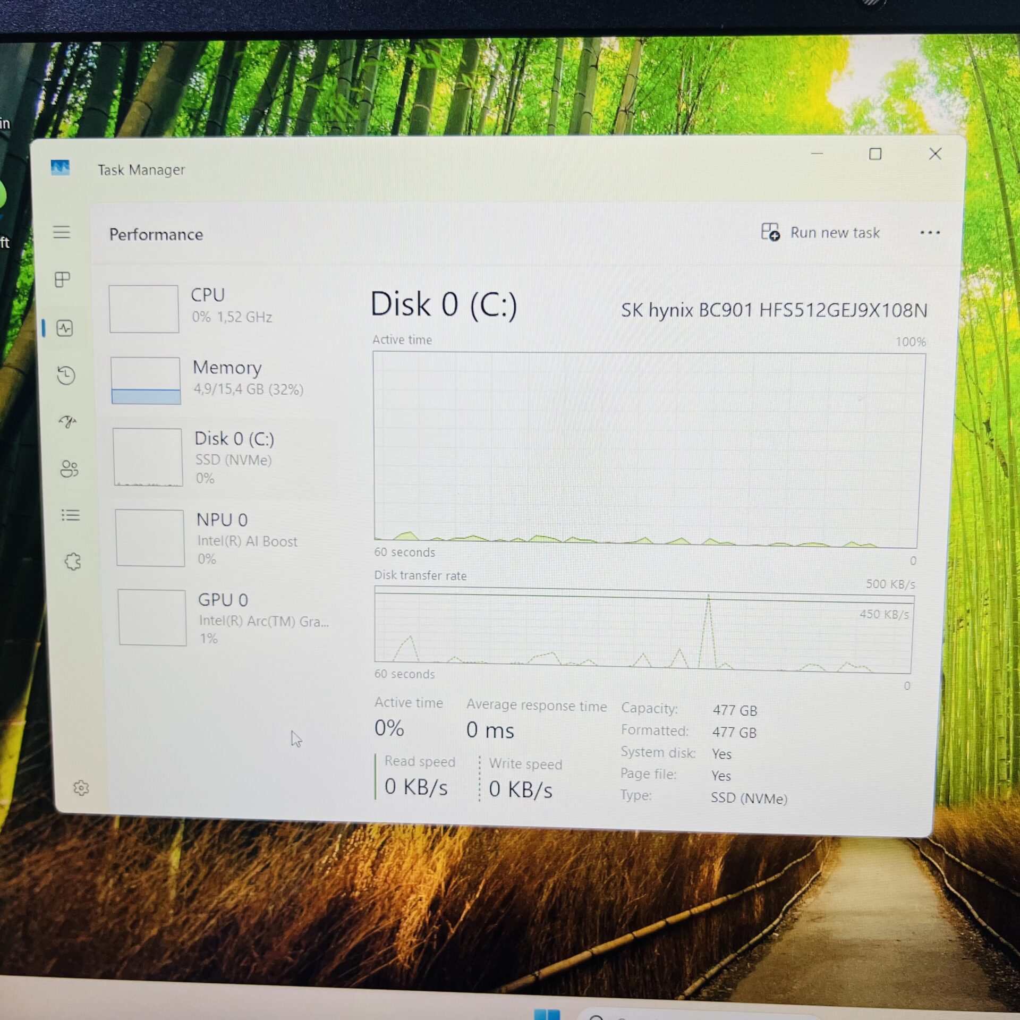Click the Task Manager app icon in title bar
Viewport: 1020px width, 1020px height.
60,168
